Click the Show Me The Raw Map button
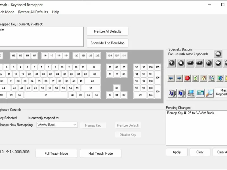Image resolution: width=227 pixels, height=170 pixels. 108,43
